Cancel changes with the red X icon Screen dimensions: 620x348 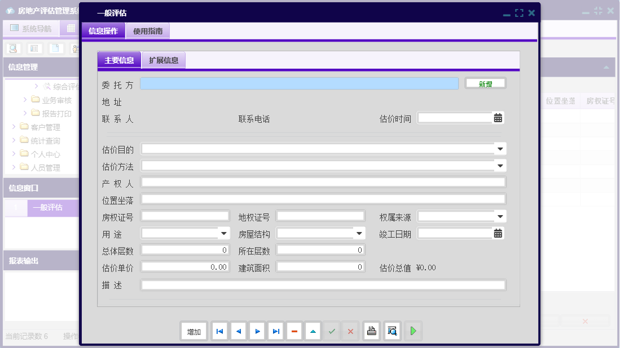[350, 331]
